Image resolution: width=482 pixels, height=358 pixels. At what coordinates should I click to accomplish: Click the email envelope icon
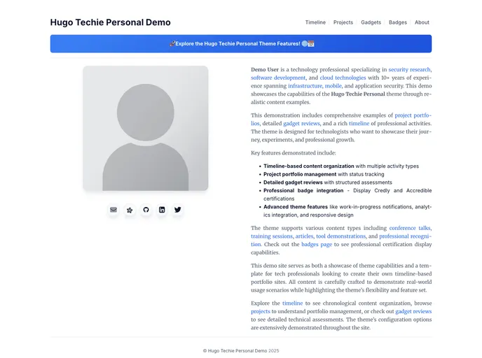(113, 210)
